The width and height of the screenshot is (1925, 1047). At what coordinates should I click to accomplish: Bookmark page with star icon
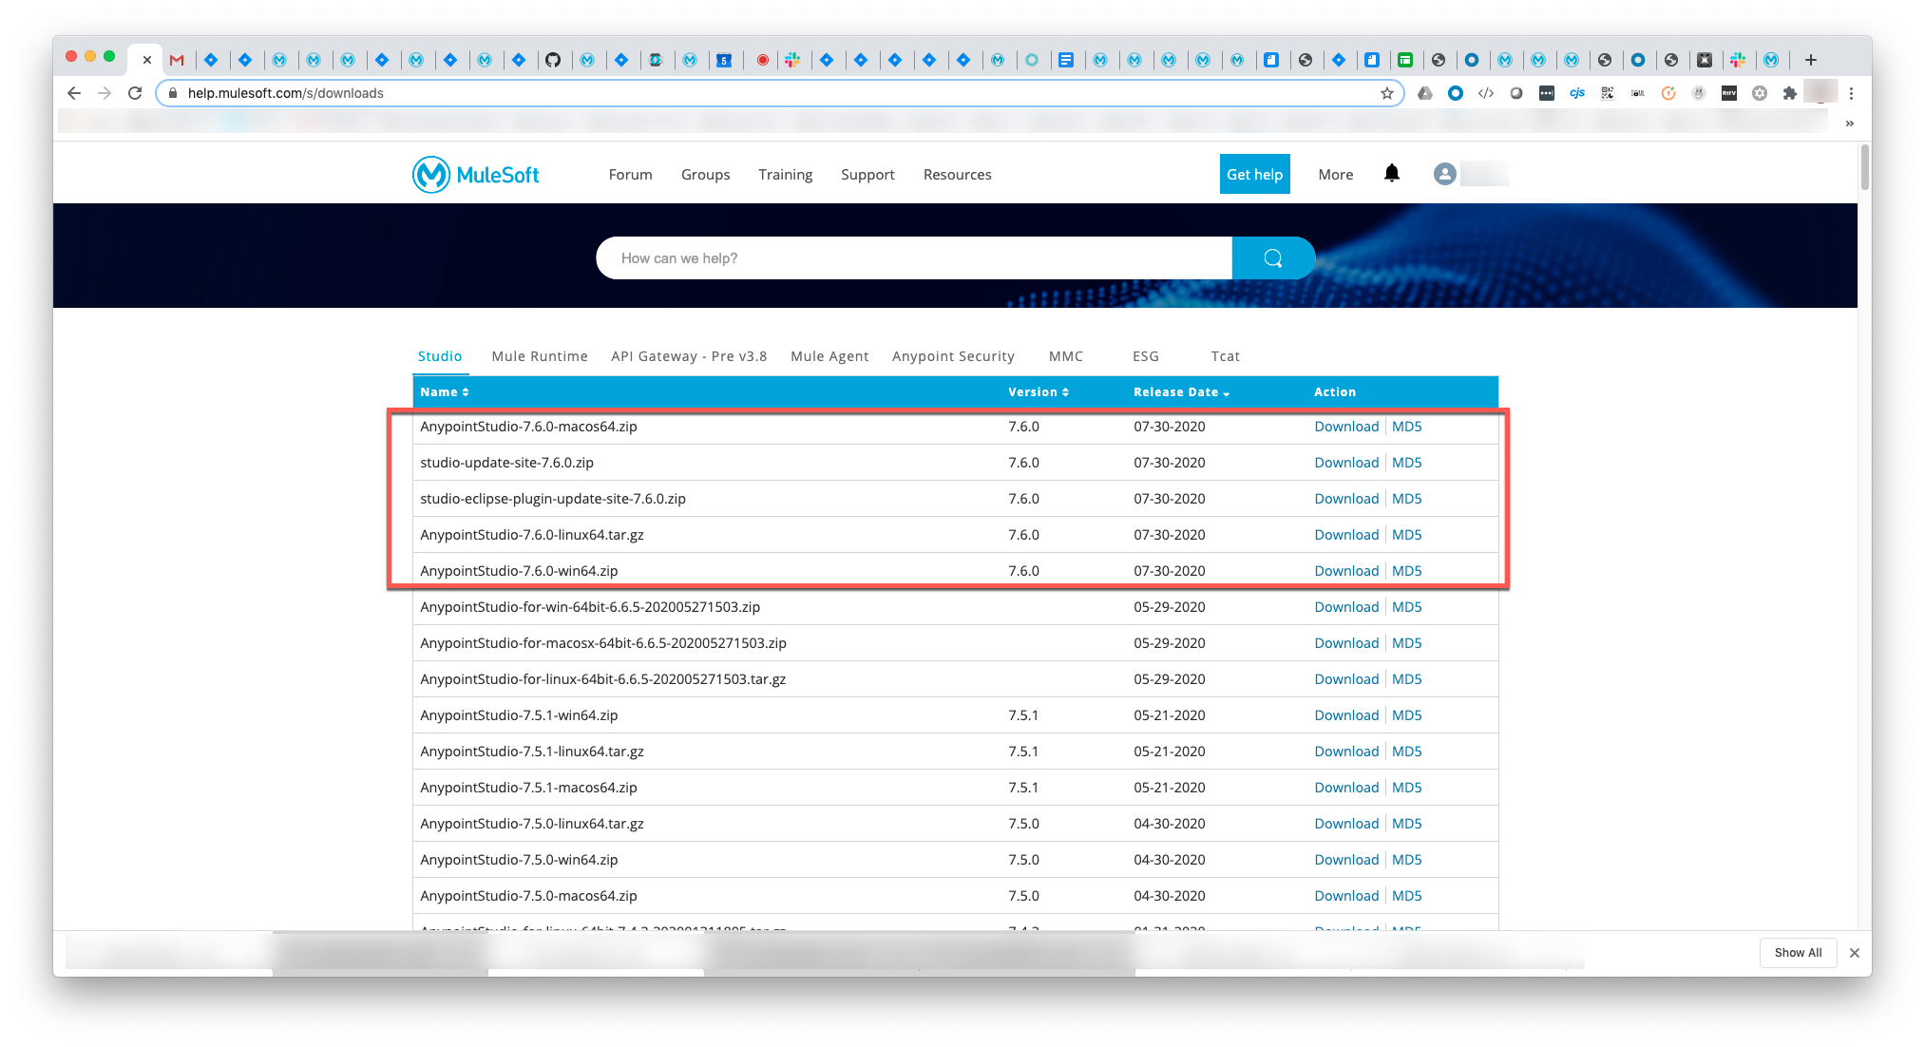(x=1386, y=93)
